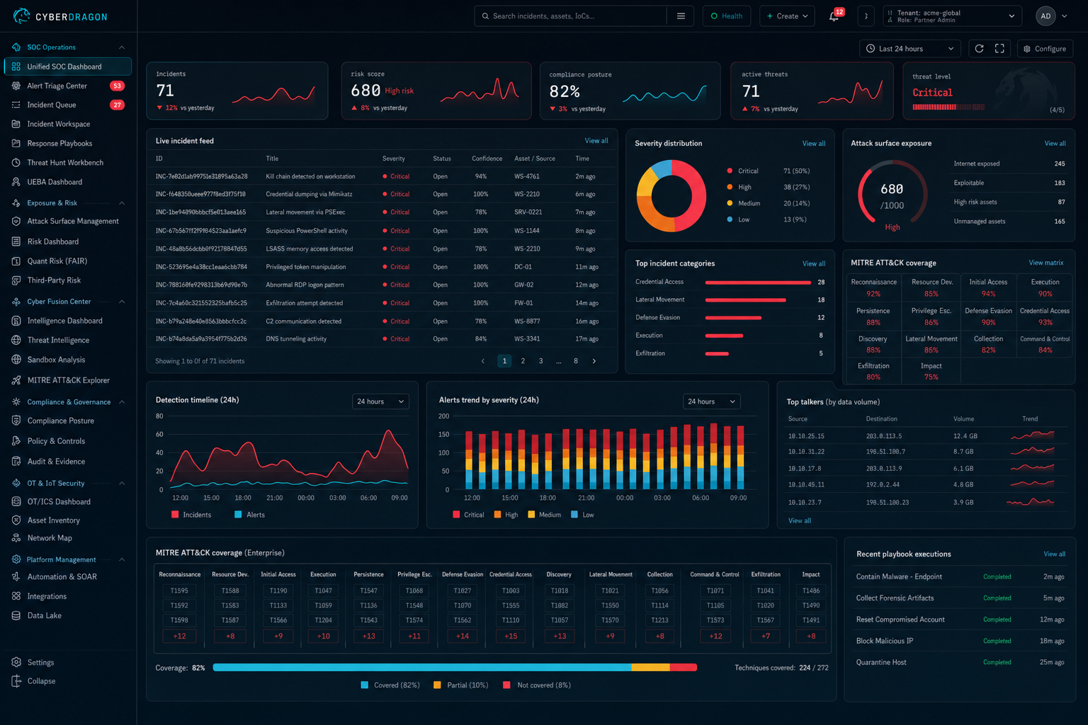
Task: Click the Covered (82%) legend swatch
Action: tap(364, 685)
